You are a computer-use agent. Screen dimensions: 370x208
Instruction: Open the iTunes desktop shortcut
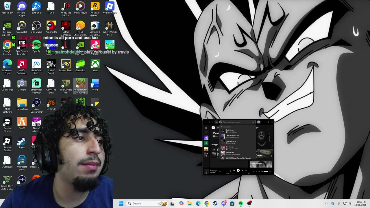(x=51, y=8)
